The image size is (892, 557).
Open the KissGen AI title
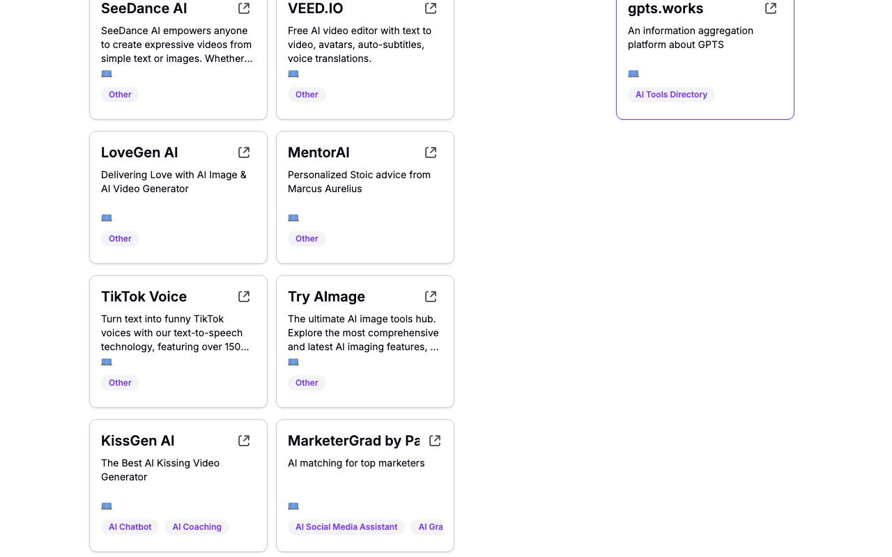(138, 441)
